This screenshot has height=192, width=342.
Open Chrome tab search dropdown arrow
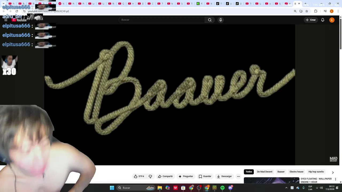[x=3, y=4]
